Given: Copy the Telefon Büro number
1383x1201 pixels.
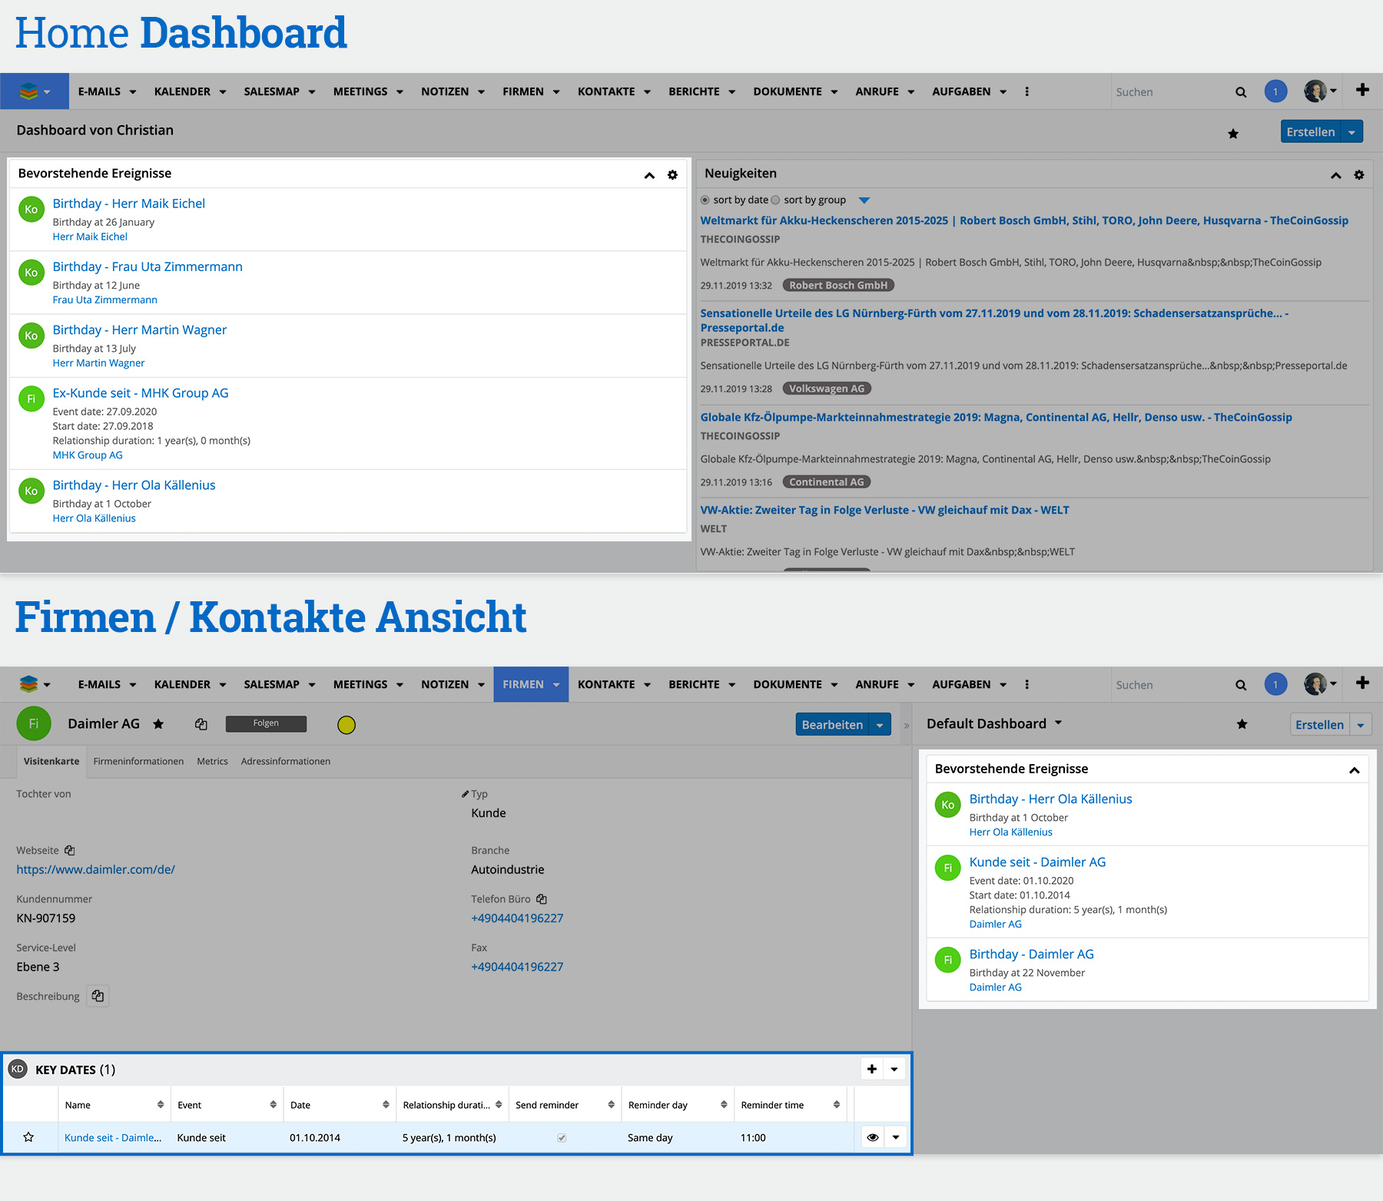Looking at the screenshot, I should click(542, 898).
